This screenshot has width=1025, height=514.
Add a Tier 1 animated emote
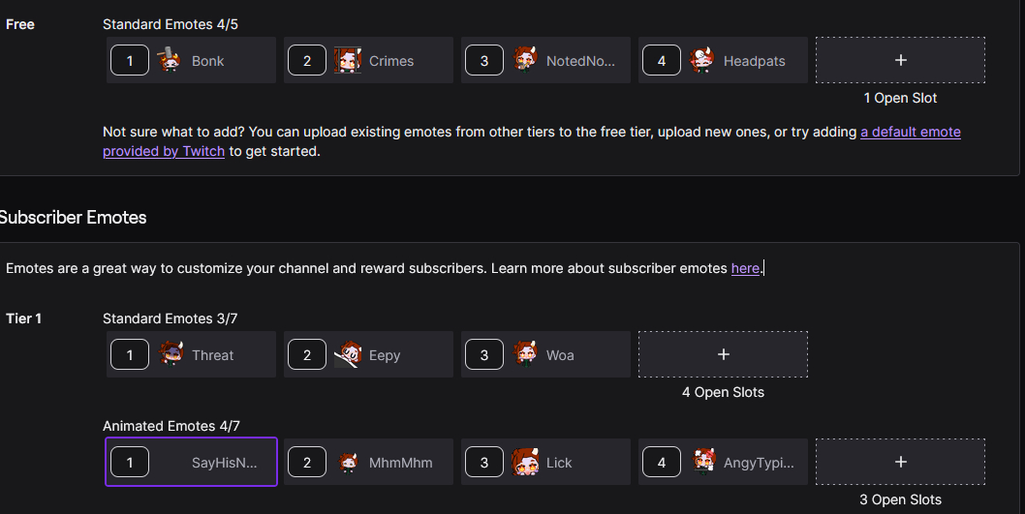(900, 463)
